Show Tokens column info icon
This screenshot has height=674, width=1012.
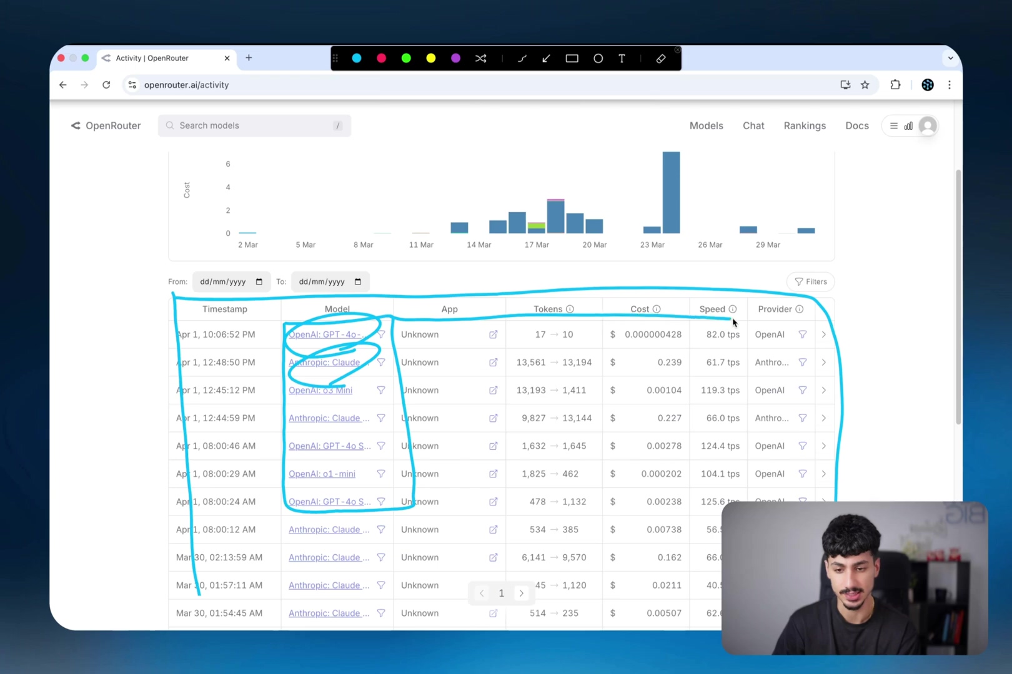click(570, 309)
